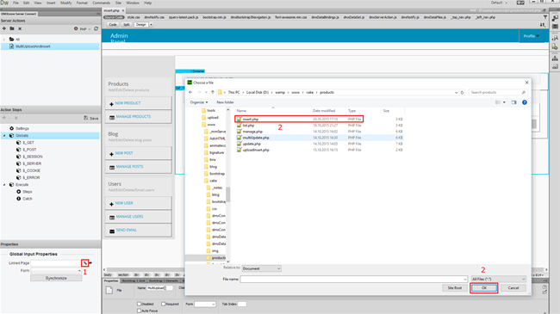Select $_COOKIE global item

click(31, 171)
